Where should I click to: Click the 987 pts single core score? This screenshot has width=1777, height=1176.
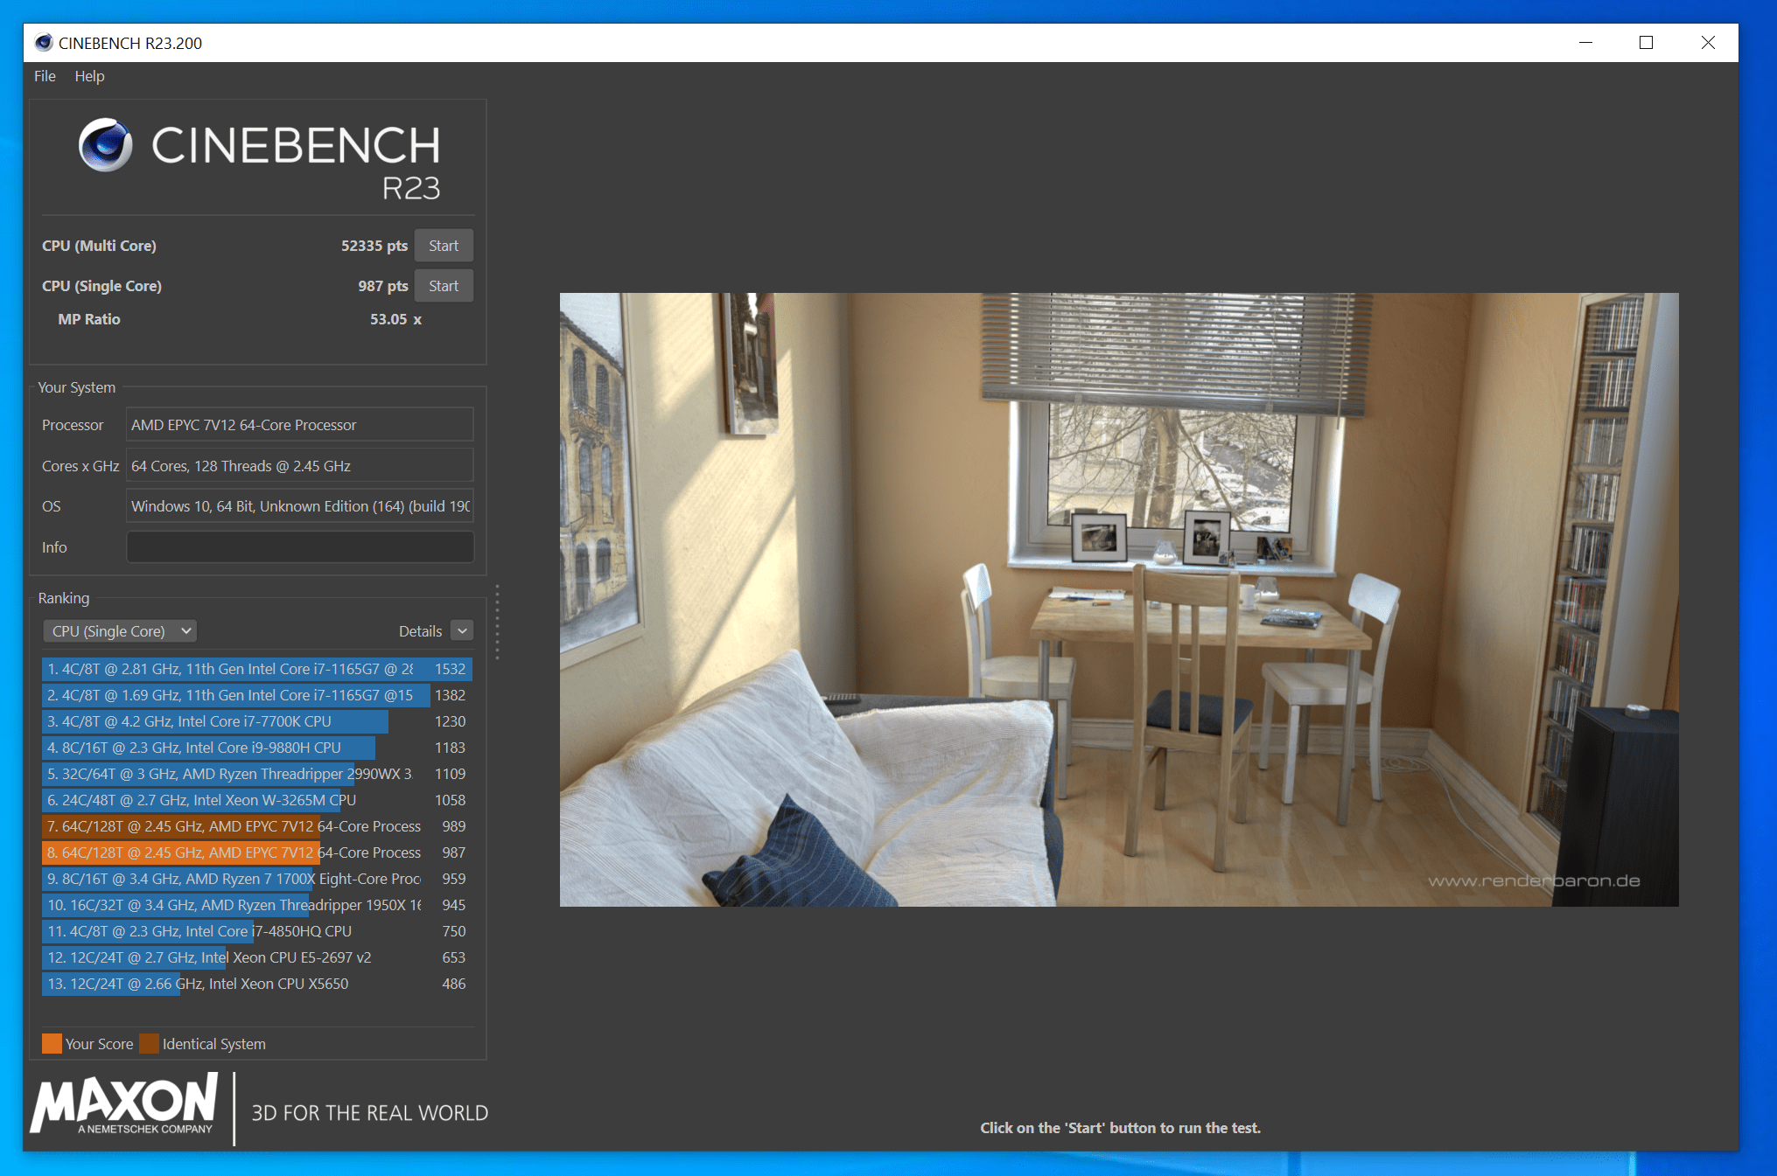point(383,286)
